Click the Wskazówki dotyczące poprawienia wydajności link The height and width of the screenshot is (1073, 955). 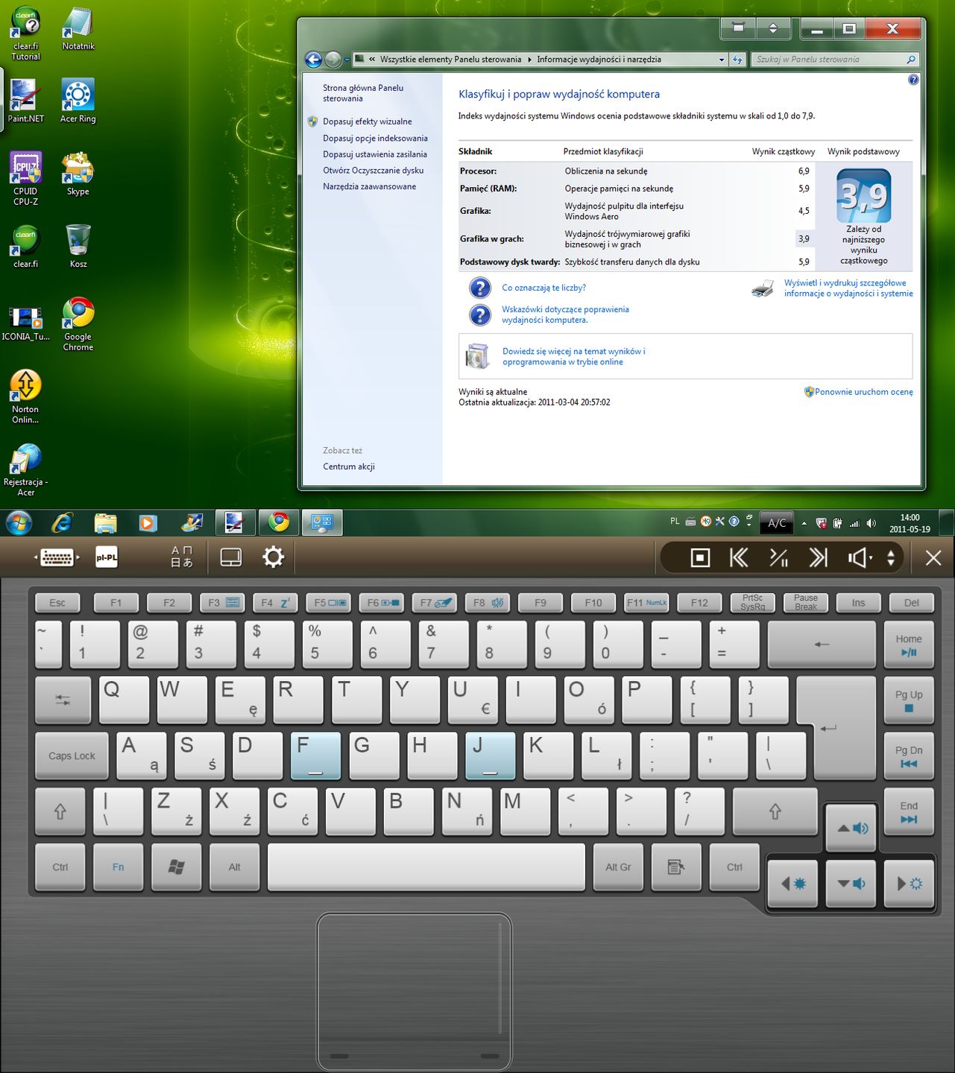pyautogui.click(x=565, y=314)
